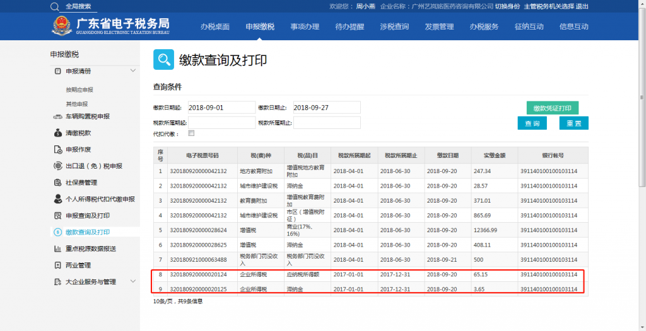This screenshot has height=331, width=646.
Task: Open the 办税服务 nav tab
Action: [x=484, y=26]
